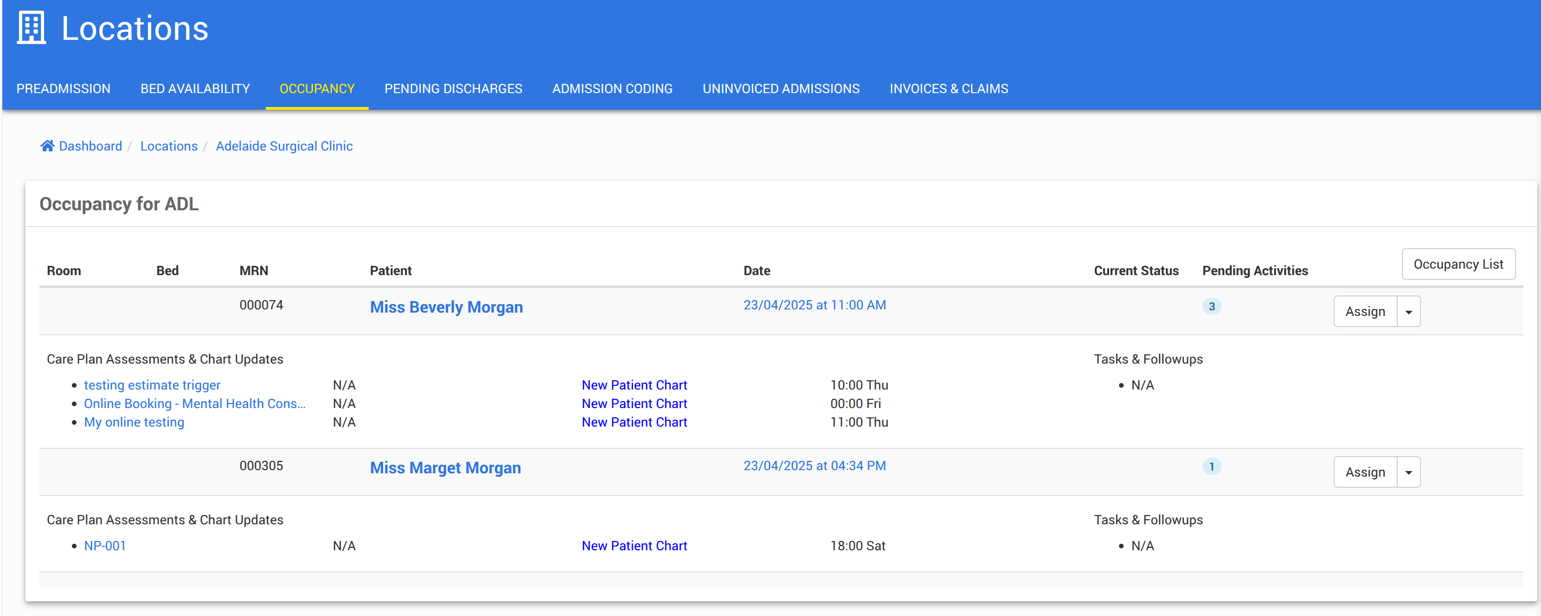Click Adelaide Surgical Clinic breadcrumb link
This screenshot has width=1541, height=616.
point(284,146)
